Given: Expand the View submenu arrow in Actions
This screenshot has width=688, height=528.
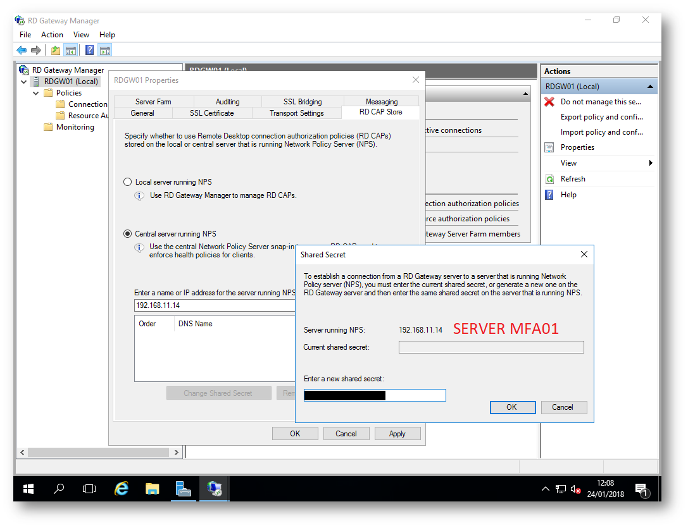Looking at the screenshot, I should (651, 163).
